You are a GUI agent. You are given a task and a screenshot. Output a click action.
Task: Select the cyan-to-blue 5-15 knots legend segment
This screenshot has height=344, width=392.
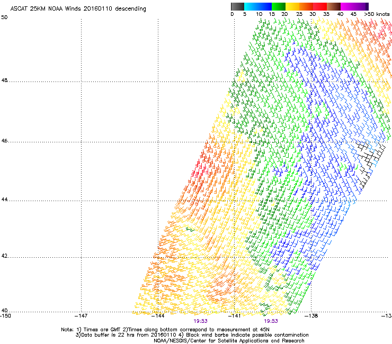(258, 6)
